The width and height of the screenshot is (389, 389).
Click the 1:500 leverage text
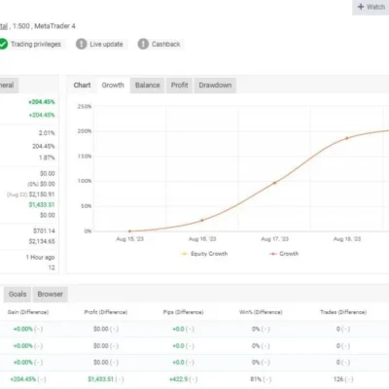(21, 26)
